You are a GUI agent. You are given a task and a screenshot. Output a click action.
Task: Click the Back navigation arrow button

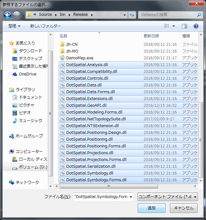[7, 15]
